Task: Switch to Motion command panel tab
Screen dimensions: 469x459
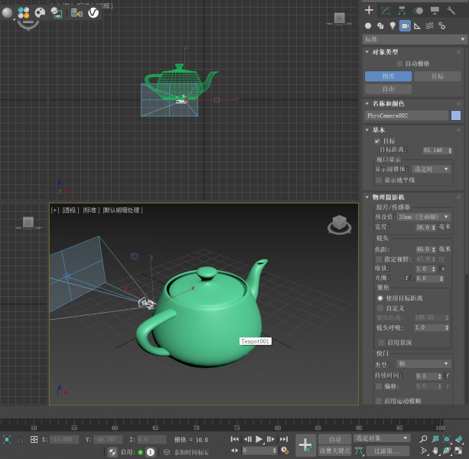Action: click(419, 11)
